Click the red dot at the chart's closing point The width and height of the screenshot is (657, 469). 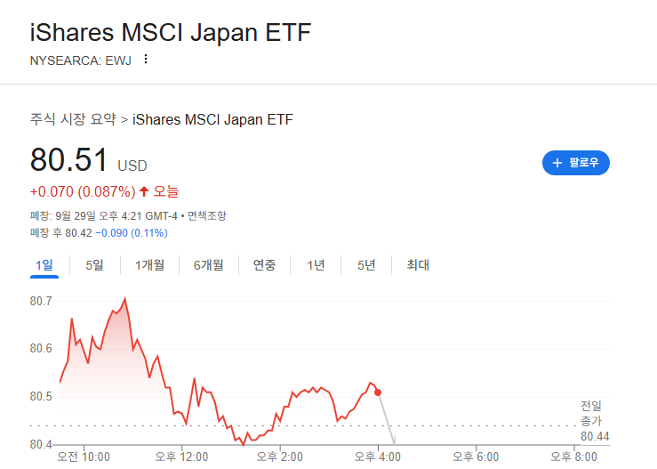pyautogui.click(x=378, y=392)
